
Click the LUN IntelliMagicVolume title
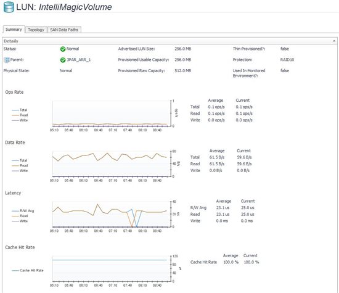pos(64,7)
